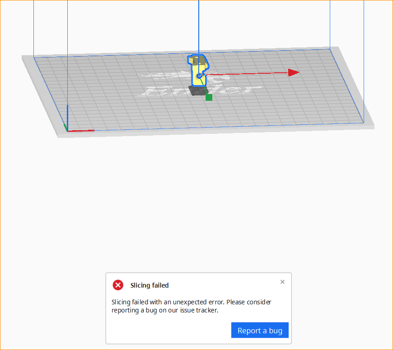Viewport: 393px width, 350px height.
Task: Click the green square move handle
Action: click(209, 96)
